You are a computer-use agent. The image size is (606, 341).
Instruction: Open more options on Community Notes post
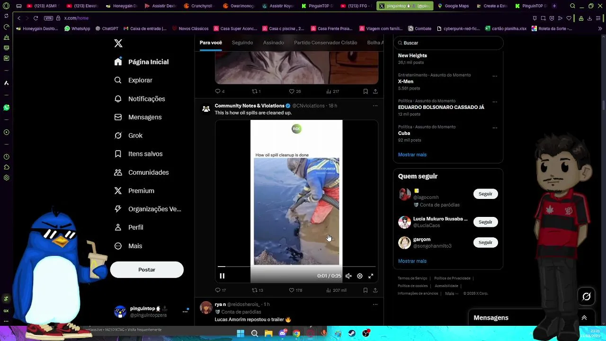375,106
